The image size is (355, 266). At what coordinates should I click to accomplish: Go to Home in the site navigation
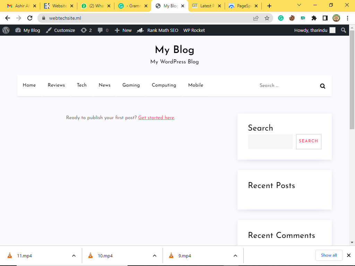[29, 85]
